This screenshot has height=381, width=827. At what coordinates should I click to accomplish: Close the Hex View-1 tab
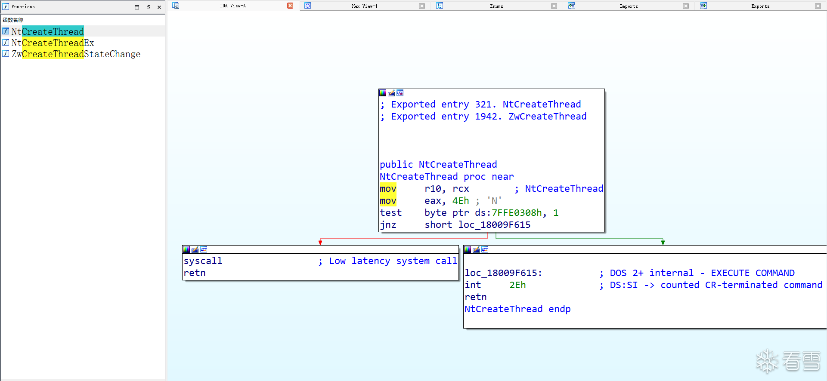[422, 6]
